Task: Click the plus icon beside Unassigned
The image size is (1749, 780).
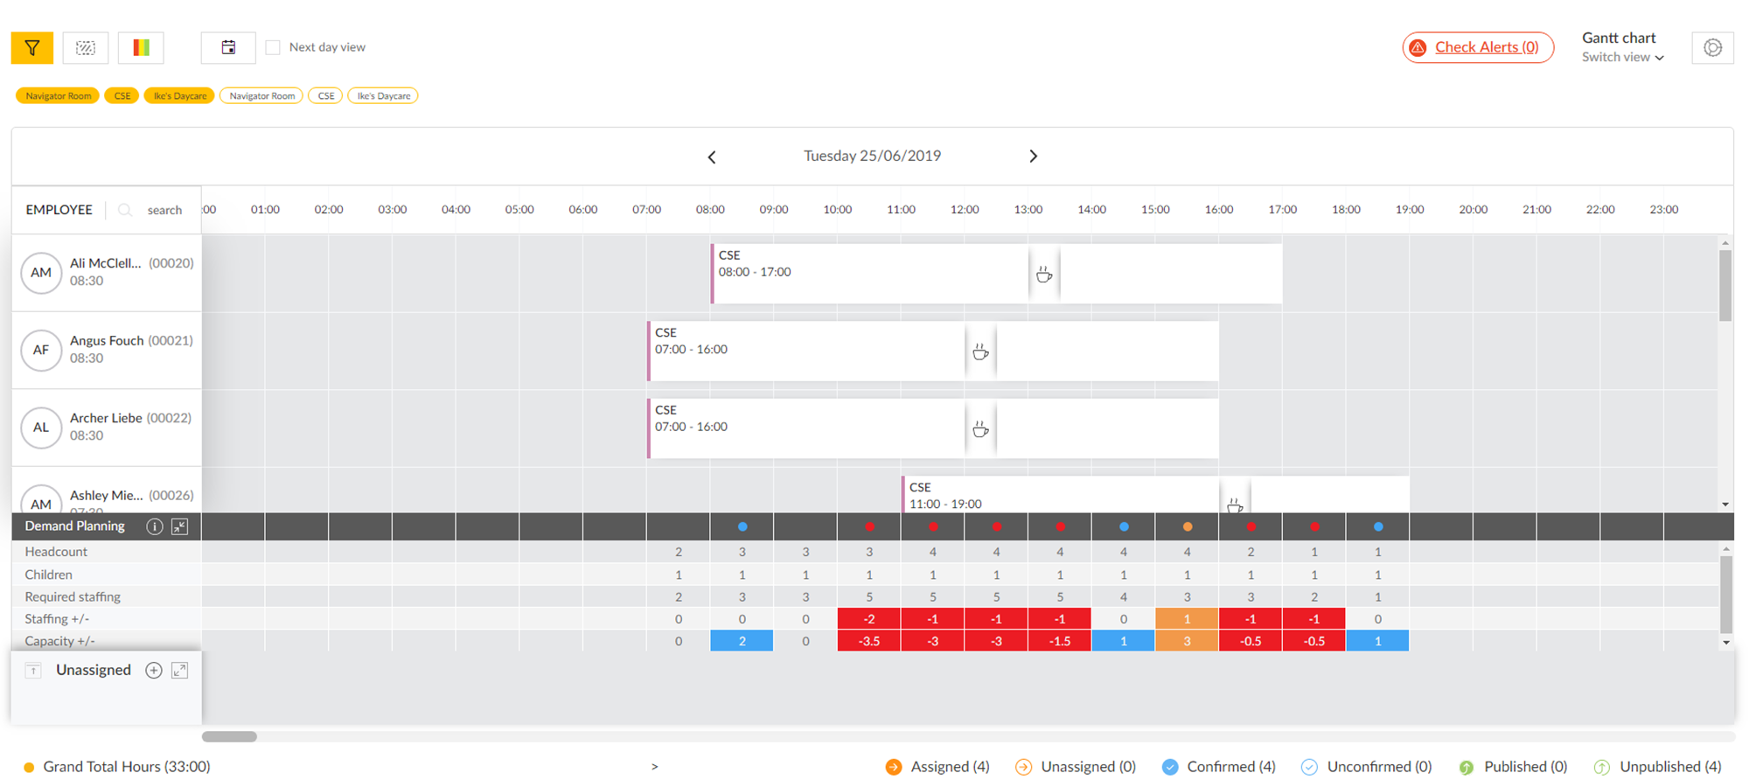Action: coord(154,671)
